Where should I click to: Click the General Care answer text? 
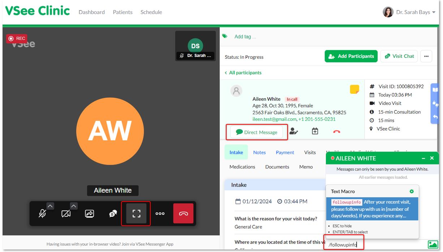pyautogui.click(x=248, y=227)
